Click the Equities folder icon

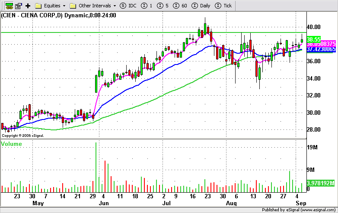[38, 6]
